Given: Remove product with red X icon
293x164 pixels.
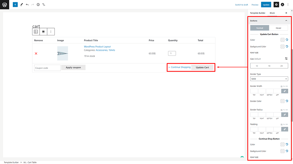Looking at the screenshot, I should coord(36,53).
